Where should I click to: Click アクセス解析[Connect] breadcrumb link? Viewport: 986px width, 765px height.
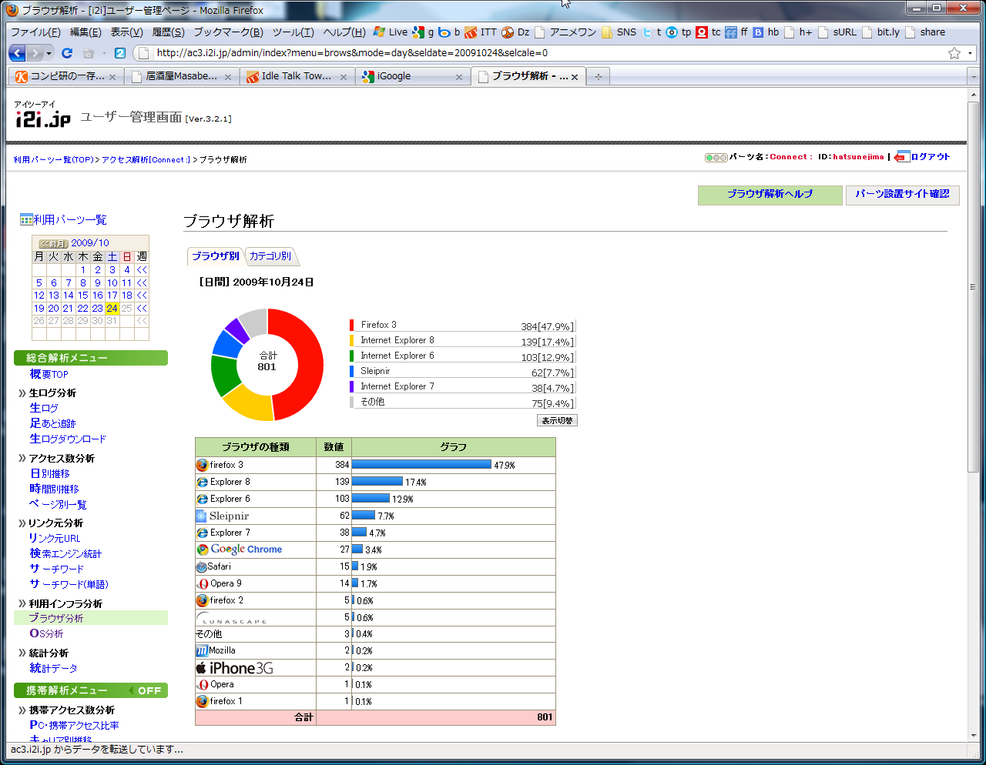(146, 160)
